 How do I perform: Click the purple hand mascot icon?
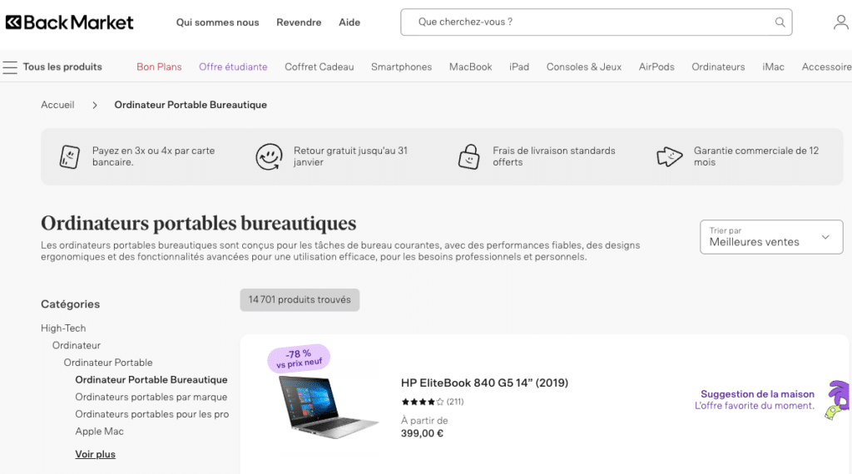(x=837, y=400)
